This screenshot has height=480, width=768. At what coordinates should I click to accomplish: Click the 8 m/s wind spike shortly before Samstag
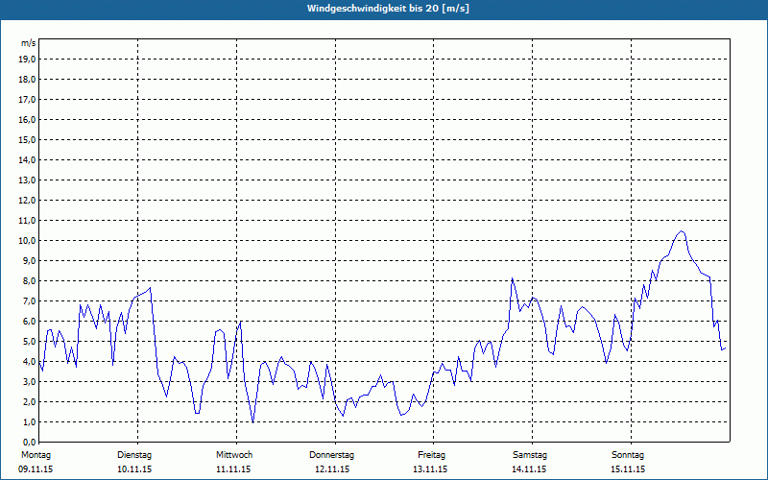pos(512,279)
